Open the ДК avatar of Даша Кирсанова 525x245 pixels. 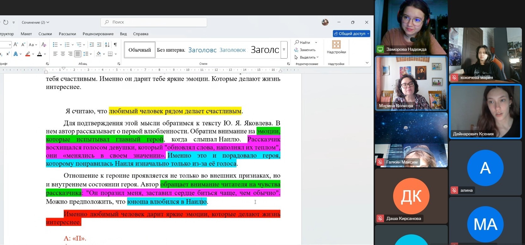point(411,196)
